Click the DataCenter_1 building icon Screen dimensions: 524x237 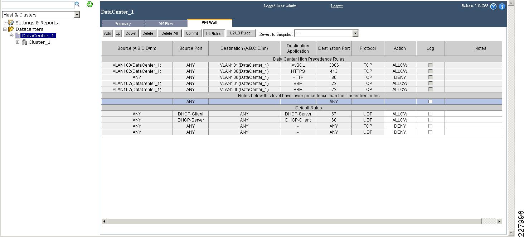[18, 35]
